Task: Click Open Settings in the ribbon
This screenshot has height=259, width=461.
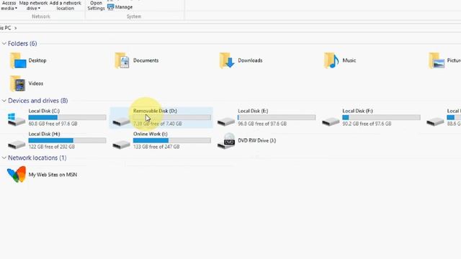Action: (x=96, y=6)
